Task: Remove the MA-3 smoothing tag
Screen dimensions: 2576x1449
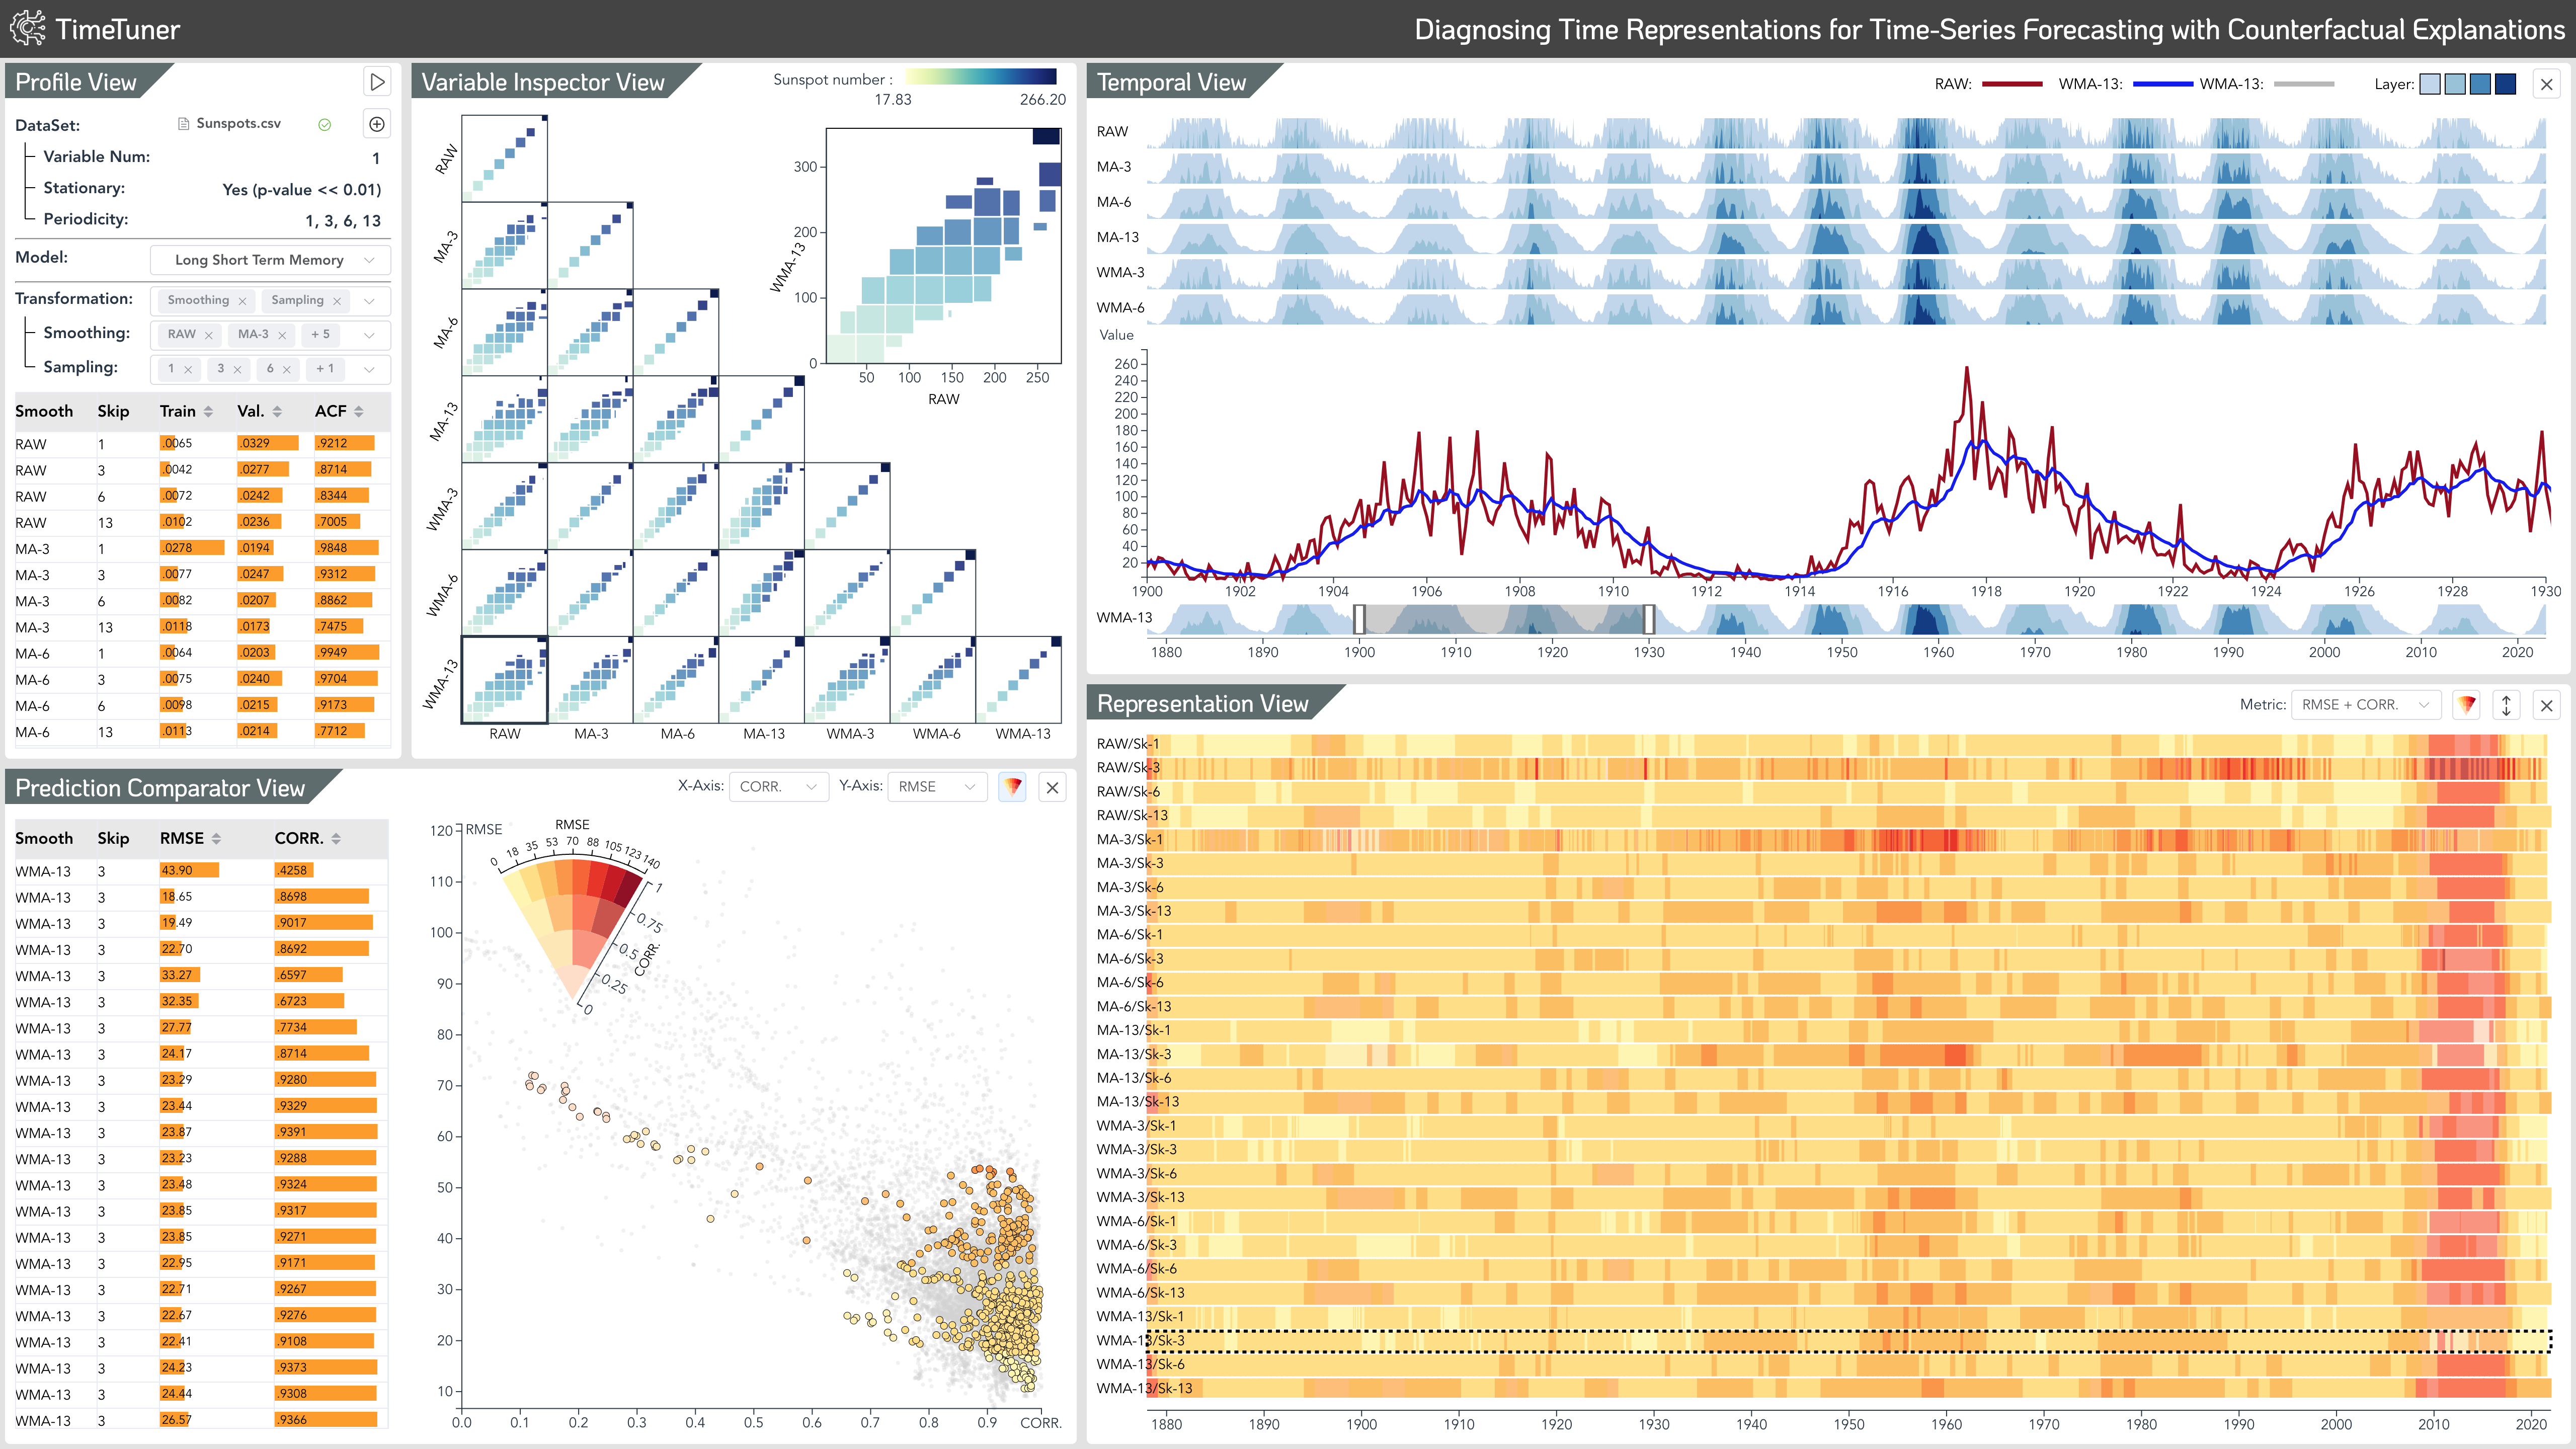Action: (282, 335)
